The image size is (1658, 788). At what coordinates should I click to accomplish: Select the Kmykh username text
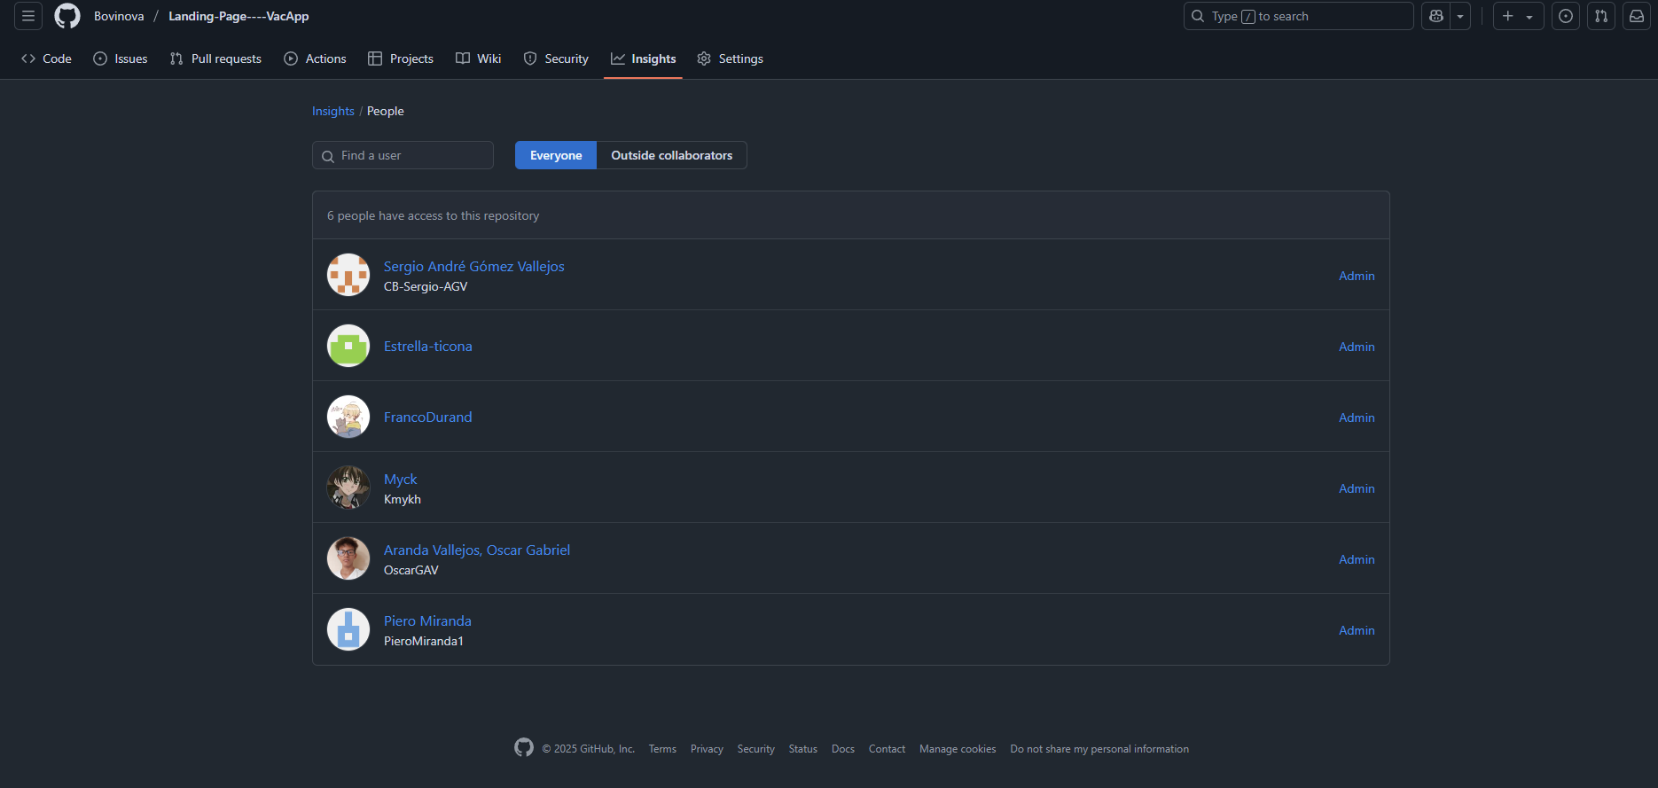[403, 499]
